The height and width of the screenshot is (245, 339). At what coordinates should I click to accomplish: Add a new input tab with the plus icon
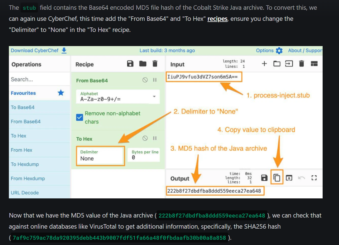click(x=264, y=64)
